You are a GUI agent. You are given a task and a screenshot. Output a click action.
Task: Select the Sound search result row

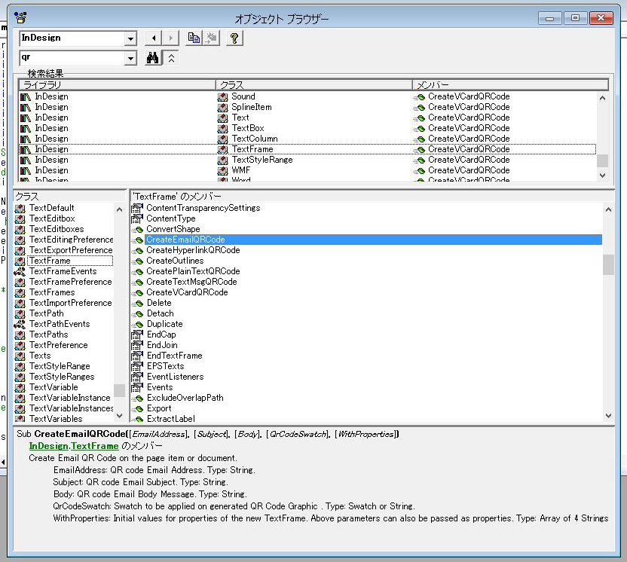pos(307,96)
